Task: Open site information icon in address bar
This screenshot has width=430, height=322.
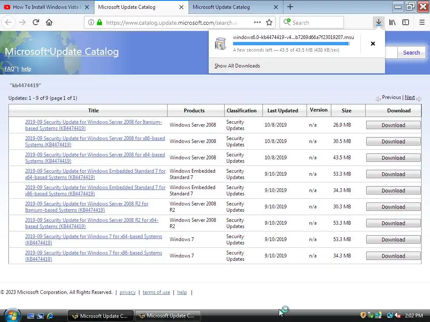Action: (91, 23)
